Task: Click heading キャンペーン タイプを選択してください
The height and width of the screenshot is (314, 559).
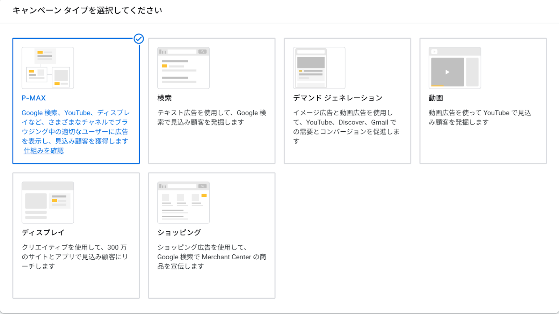Action: point(87,10)
